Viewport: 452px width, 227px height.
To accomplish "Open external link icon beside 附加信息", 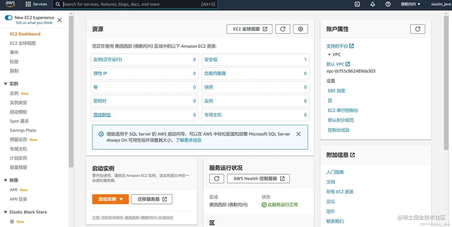I will [x=352, y=155].
